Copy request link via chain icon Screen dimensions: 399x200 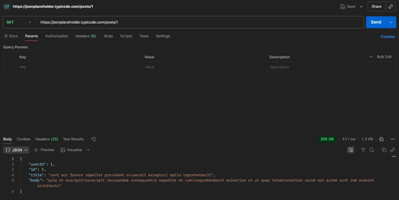(390, 7)
